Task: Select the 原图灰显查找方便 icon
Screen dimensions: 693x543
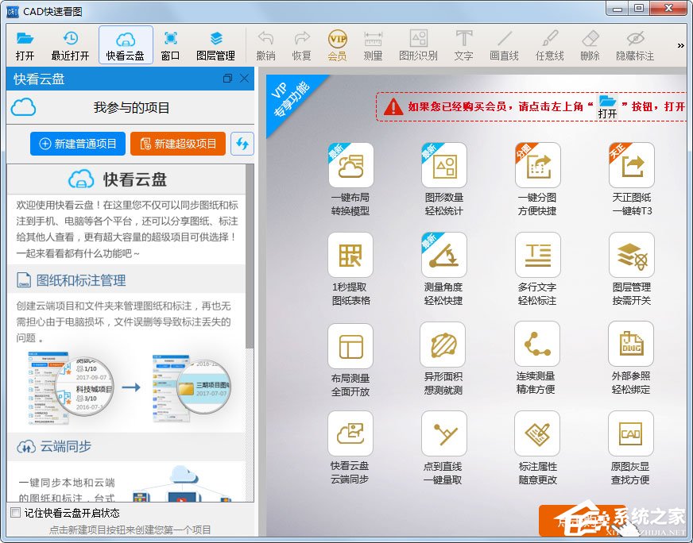Action: click(x=630, y=433)
